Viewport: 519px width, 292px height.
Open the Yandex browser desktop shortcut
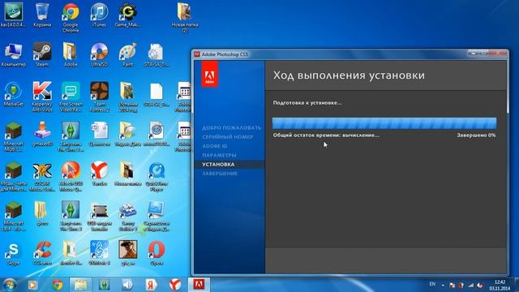coord(99,174)
